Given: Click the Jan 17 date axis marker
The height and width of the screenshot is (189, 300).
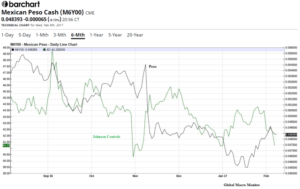Looking at the screenshot, I should pos(222,177).
